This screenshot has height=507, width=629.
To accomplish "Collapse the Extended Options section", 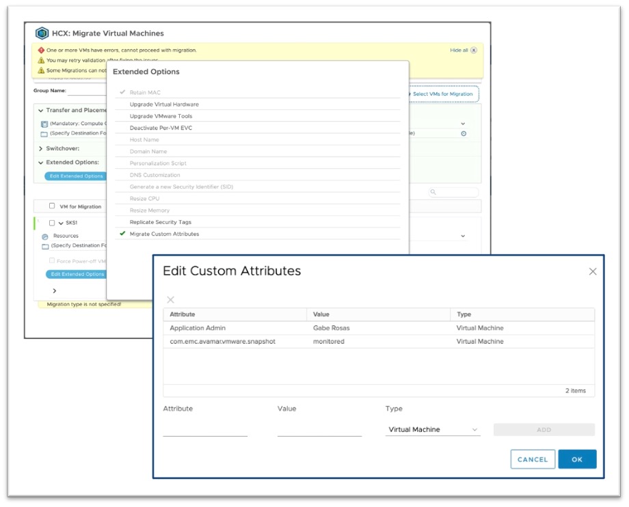I will point(40,163).
